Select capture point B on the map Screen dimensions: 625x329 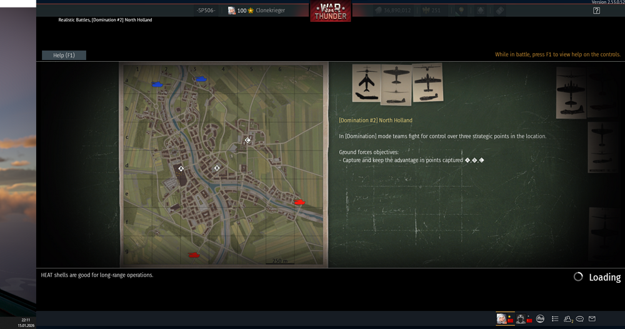[x=217, y=168]
